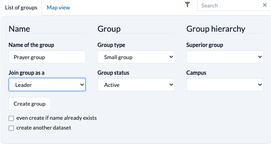Open the filter funnel icon

click(x=187, y=5)
